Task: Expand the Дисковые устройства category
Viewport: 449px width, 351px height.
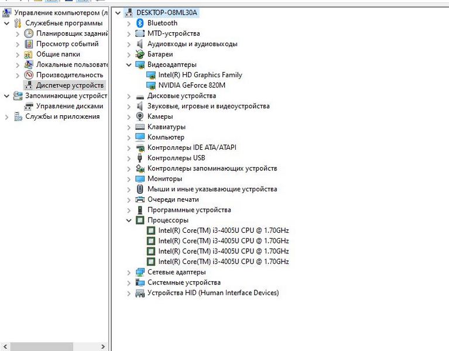Action: tap(129, 96)
